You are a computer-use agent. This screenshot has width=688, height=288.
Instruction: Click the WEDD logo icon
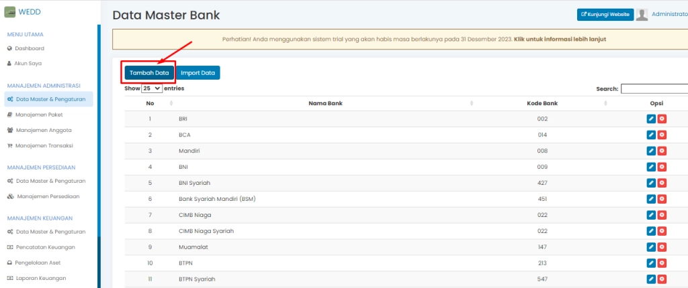point(10,12)
